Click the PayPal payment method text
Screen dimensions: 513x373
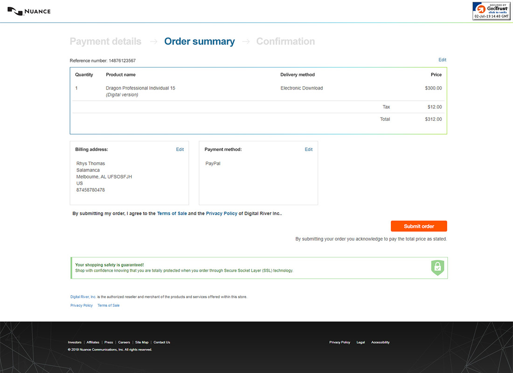pyautogui.click(x=213, y=163)
